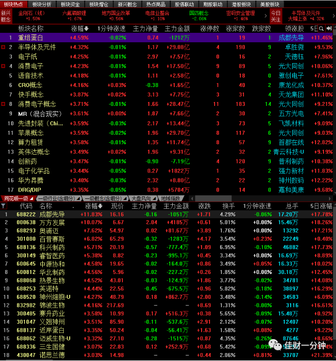Open the 板块资金 tab
This screenshot has width=336, height=361.
70,4
